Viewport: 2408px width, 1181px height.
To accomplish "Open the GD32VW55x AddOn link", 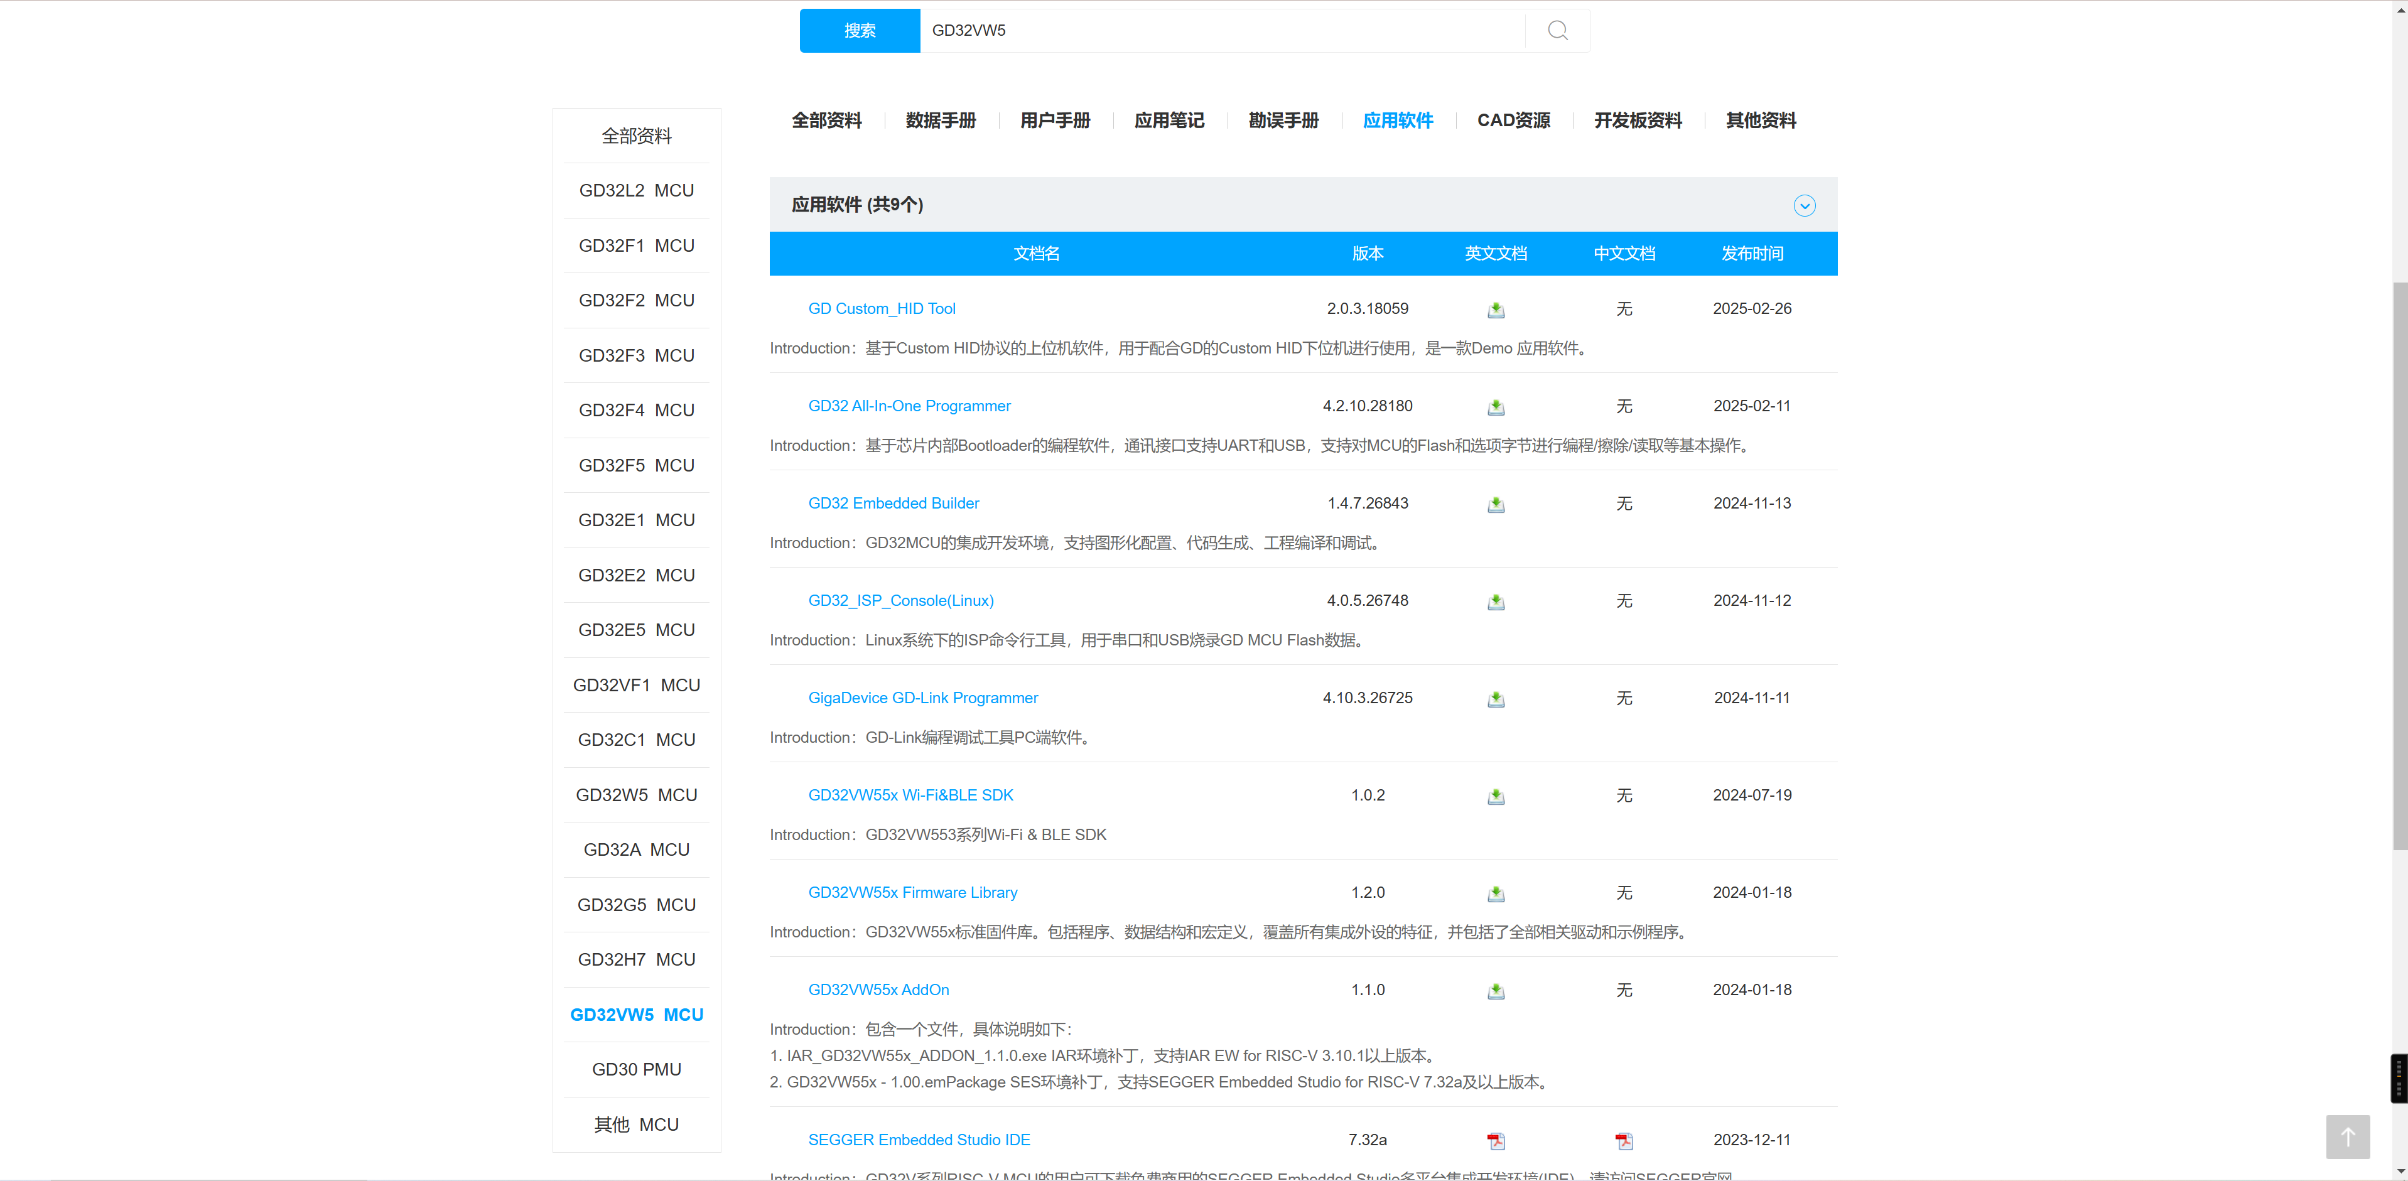I will pyautogui.click(x=878, y=990).
